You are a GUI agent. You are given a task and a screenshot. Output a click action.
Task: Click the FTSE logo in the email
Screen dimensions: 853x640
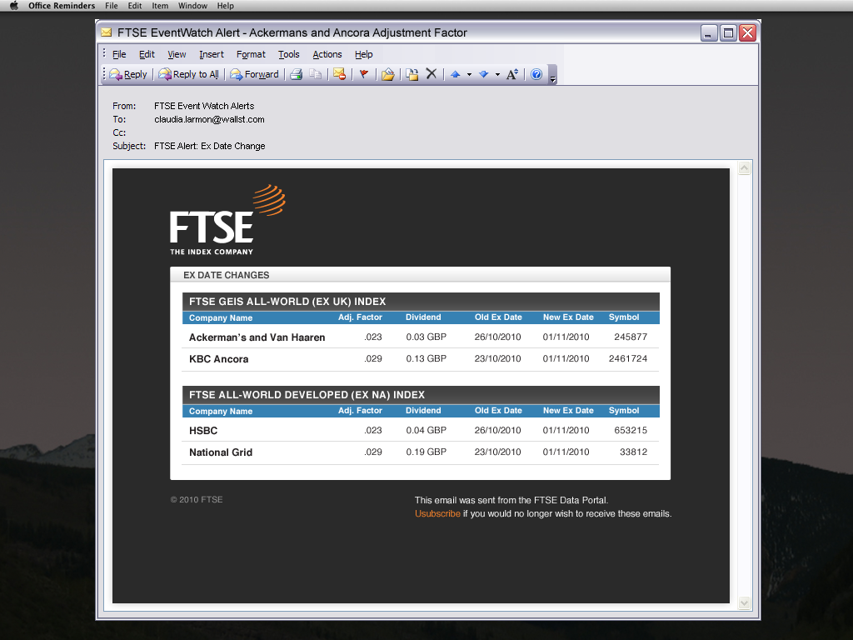point(227,220)
